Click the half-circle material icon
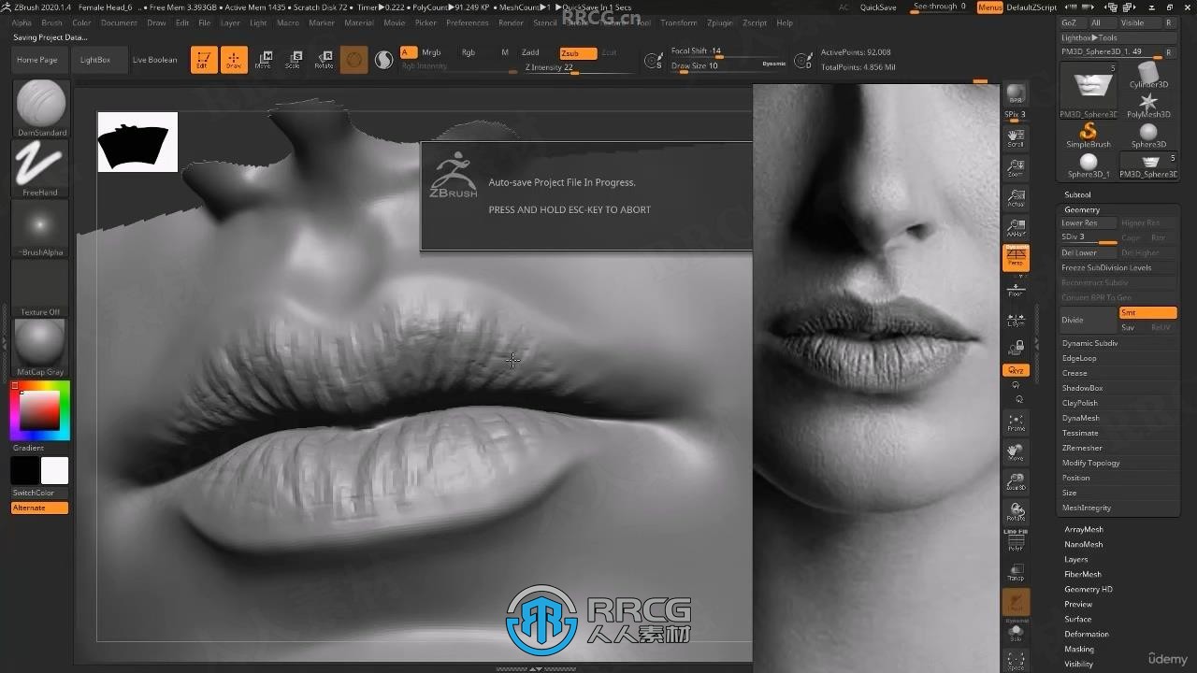Viewport: 1197px width, 673px height. pyautogui.click(x=383, y=60)
